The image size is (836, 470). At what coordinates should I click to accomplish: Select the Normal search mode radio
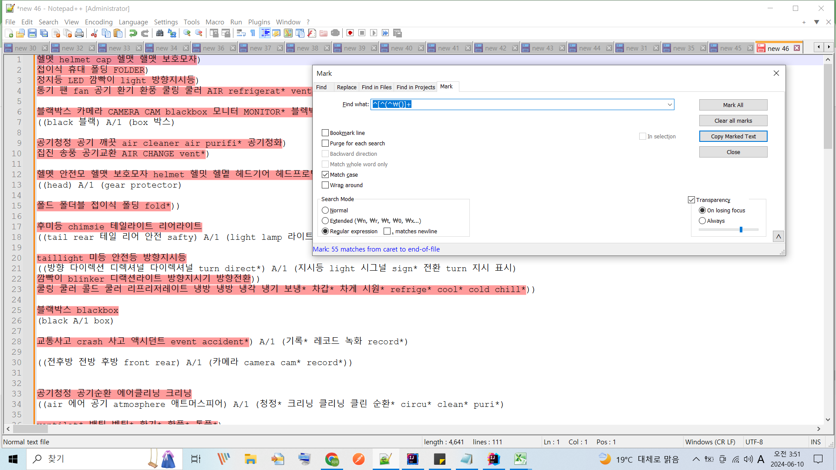coord(325,210)
